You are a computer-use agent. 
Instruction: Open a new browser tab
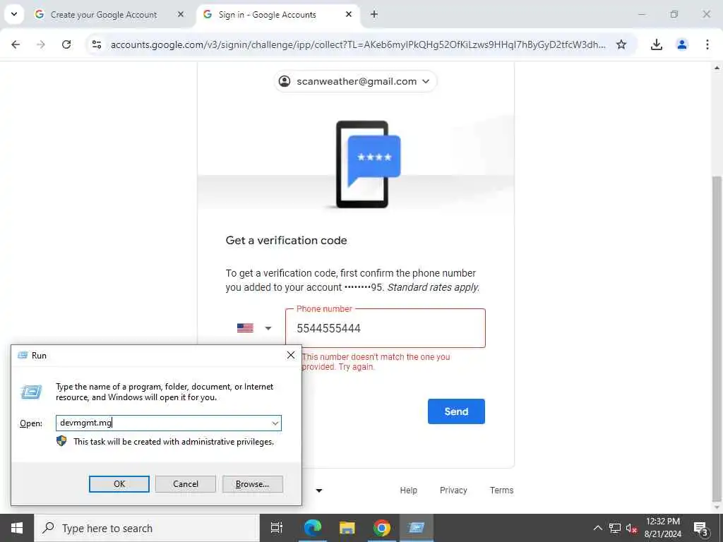pos(374,14)
